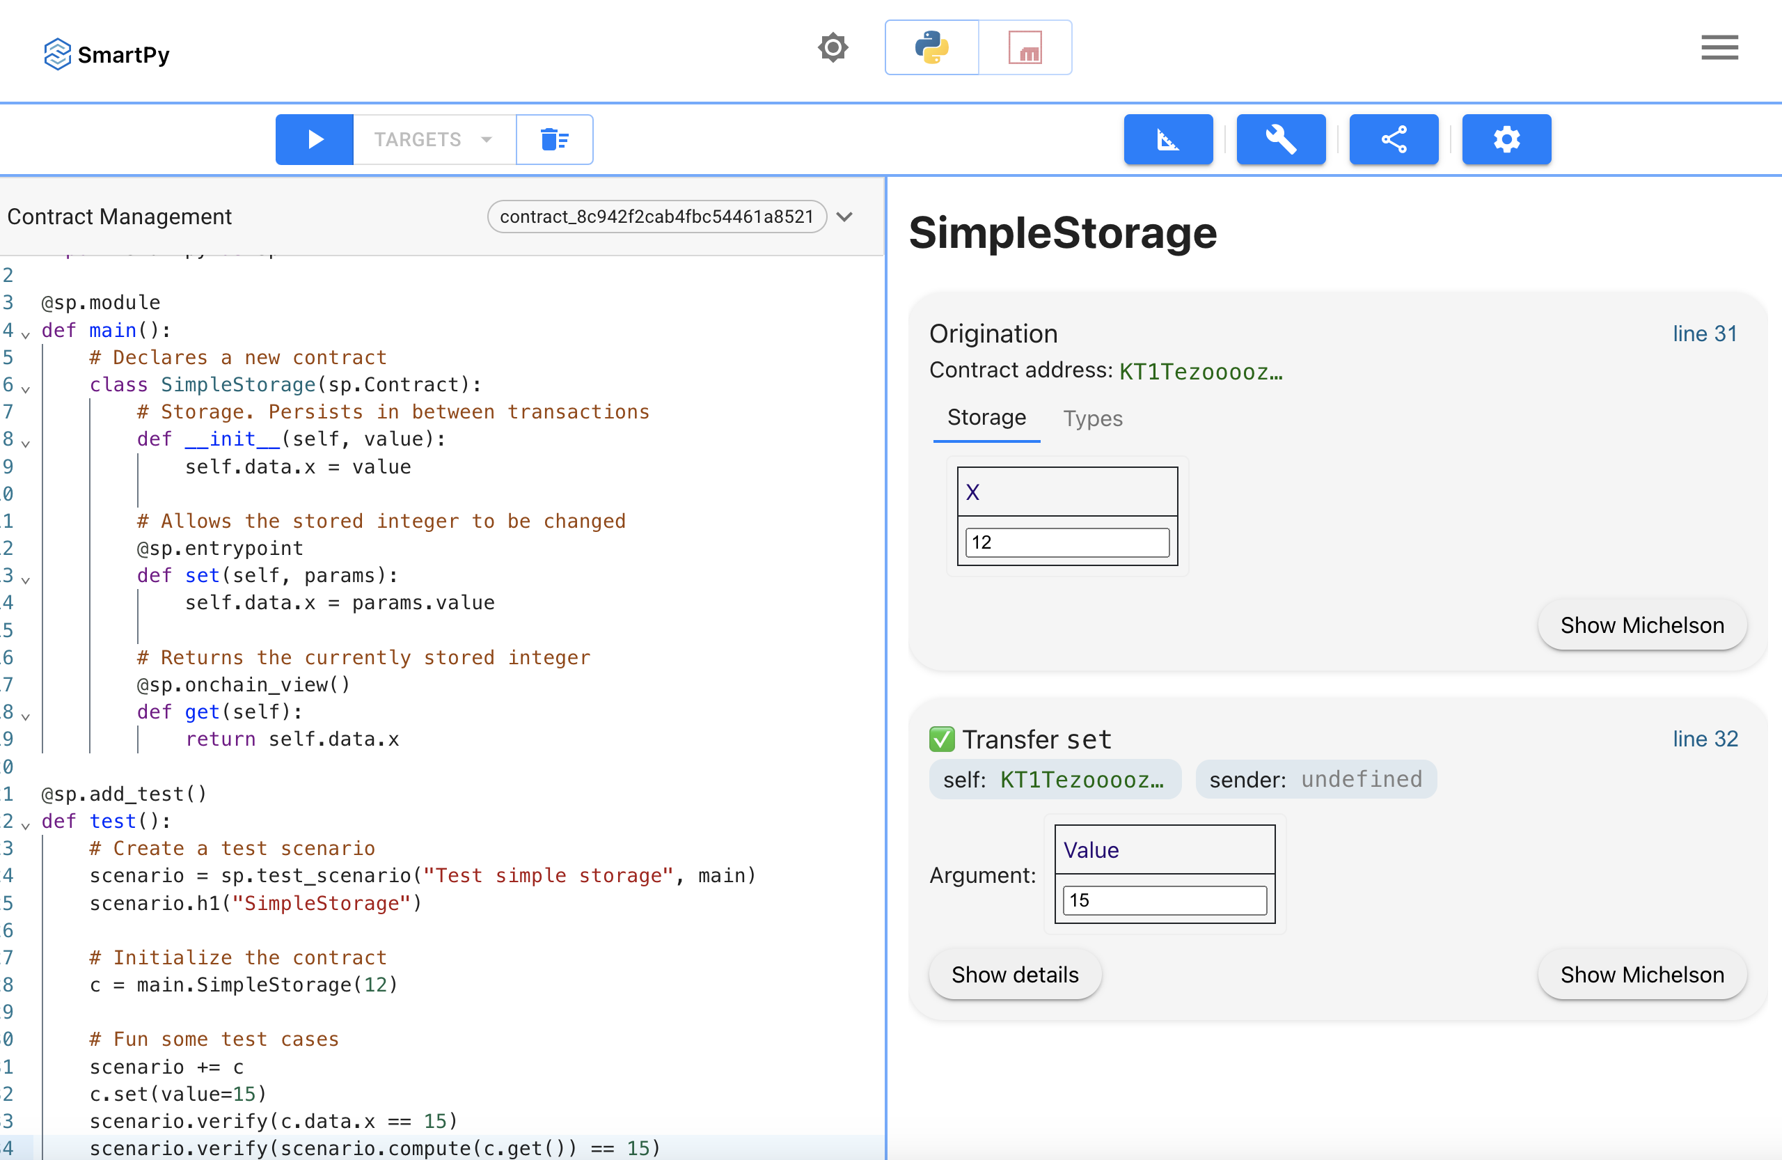Open the gear settings button
Viewport: 1782px width, 1160px height.
1506,139
